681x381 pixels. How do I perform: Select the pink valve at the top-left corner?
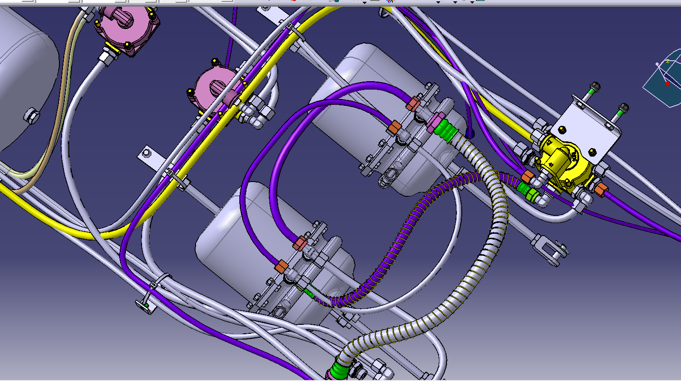tap(127, 27)
